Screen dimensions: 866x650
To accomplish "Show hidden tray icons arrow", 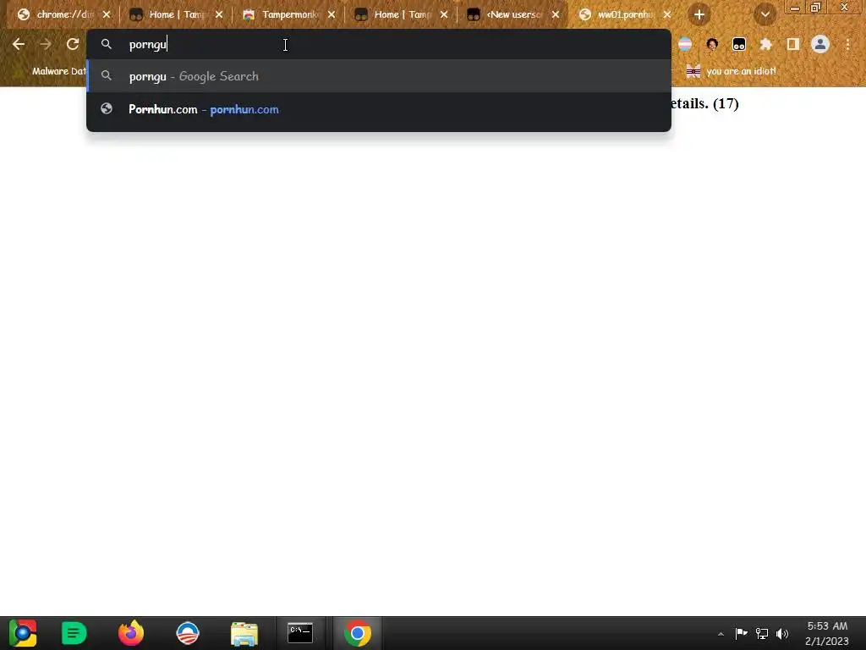I will tap(721, 634).
